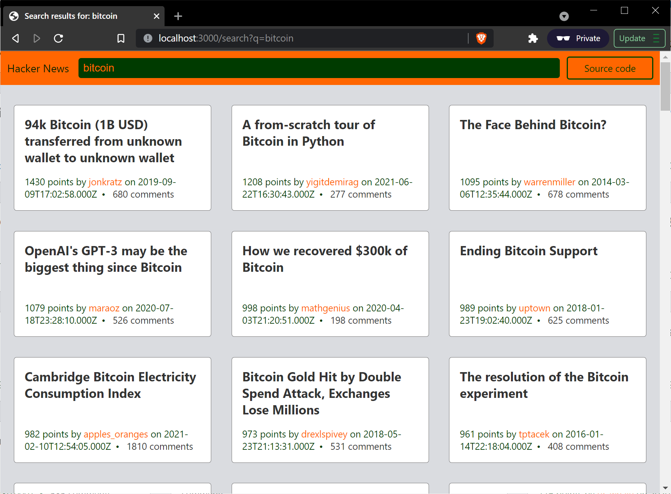Focus the bitcoin search field
This screenshot has height=494, width=671.
319,68
